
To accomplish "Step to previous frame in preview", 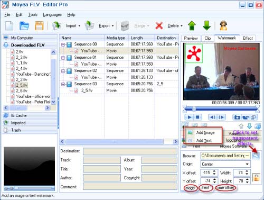I will 212,117.
